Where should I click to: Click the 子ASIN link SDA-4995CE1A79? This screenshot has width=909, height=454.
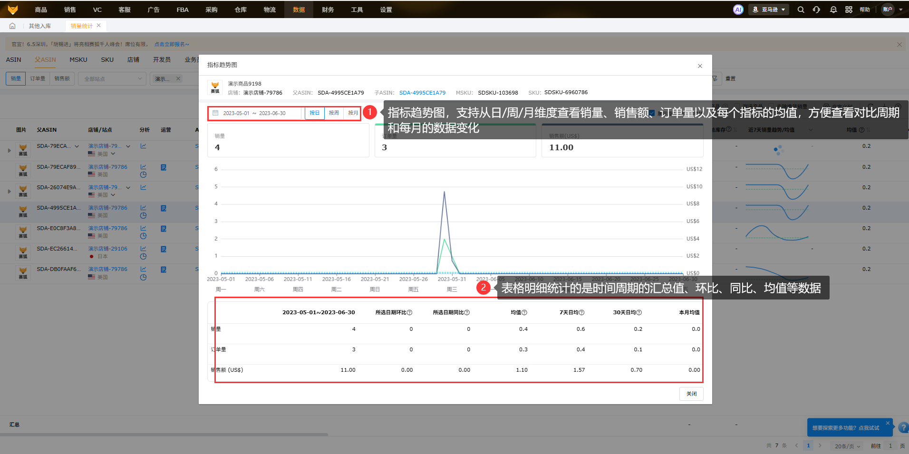(422, 93)
